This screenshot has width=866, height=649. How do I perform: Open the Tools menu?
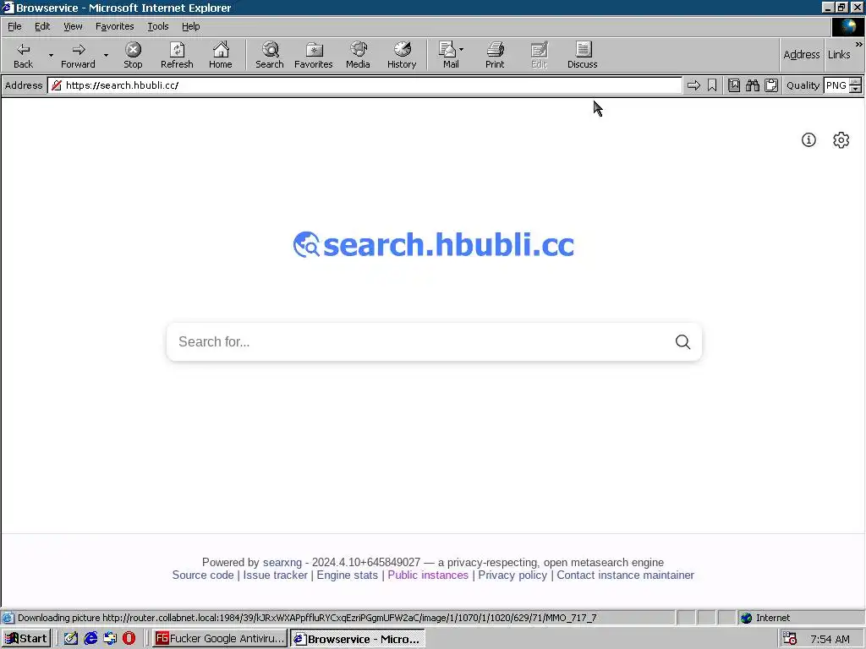click(x=157, y=26)
